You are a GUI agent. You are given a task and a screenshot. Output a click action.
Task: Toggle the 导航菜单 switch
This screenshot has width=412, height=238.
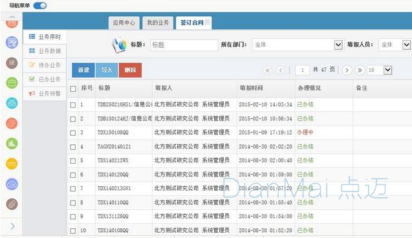(x=40, y=6)
